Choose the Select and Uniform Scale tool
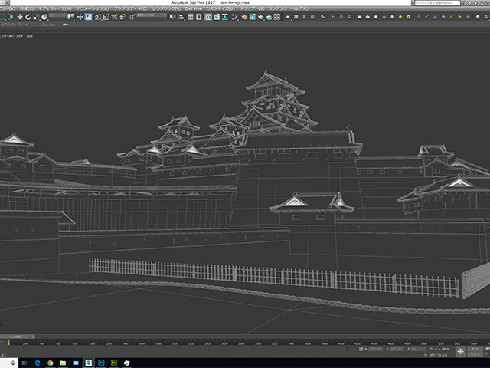 tap(35, 16)
